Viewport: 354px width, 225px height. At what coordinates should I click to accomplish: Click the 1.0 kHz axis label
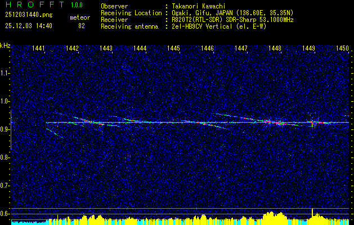point(5,101)
